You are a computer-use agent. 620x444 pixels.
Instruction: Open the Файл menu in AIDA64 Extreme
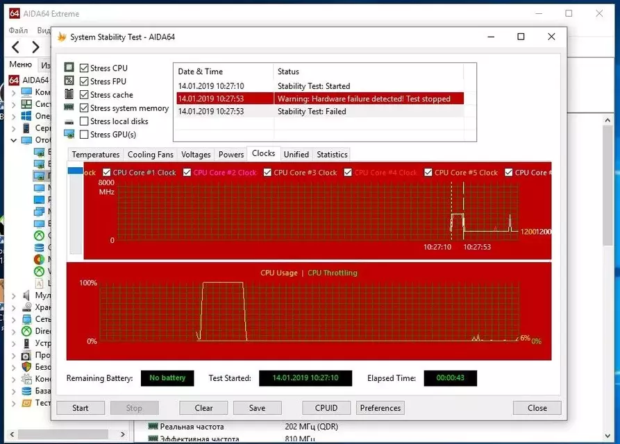(x=18, y=30)
